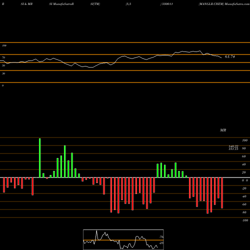Click the RSI 70 level label

pyautogui.click(x=3, y=57)
